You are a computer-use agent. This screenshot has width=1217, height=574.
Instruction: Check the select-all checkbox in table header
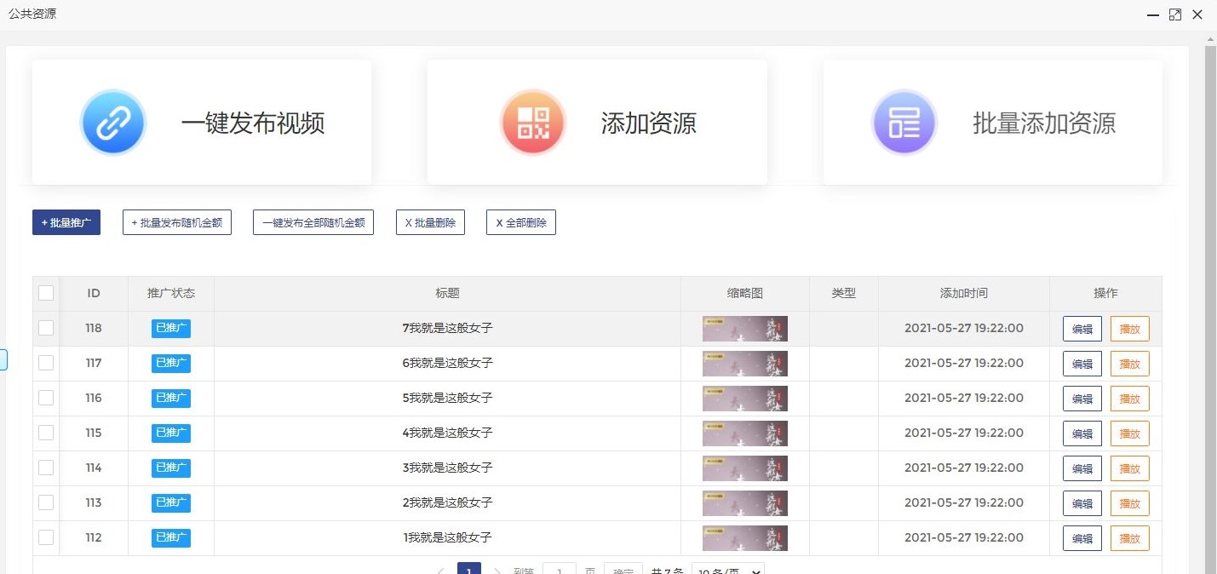click(46, 292)
